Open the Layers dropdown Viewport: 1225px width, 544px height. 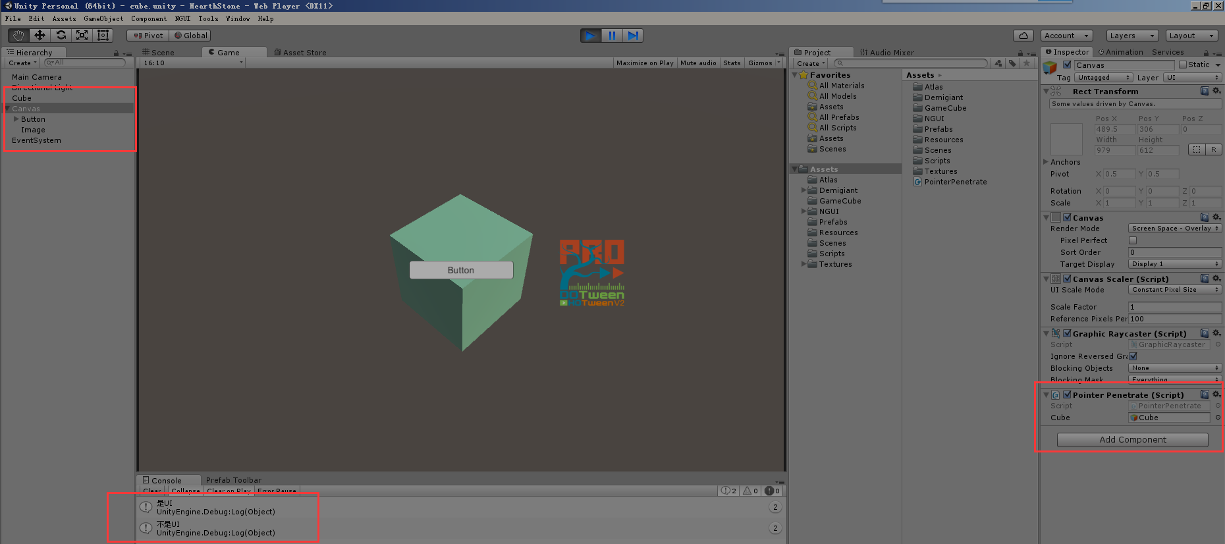pos(1131,36)
